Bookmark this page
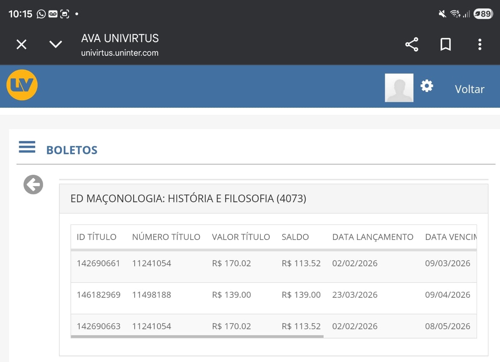This screenshot has width=500, height=362. click(x=445, y=44)
